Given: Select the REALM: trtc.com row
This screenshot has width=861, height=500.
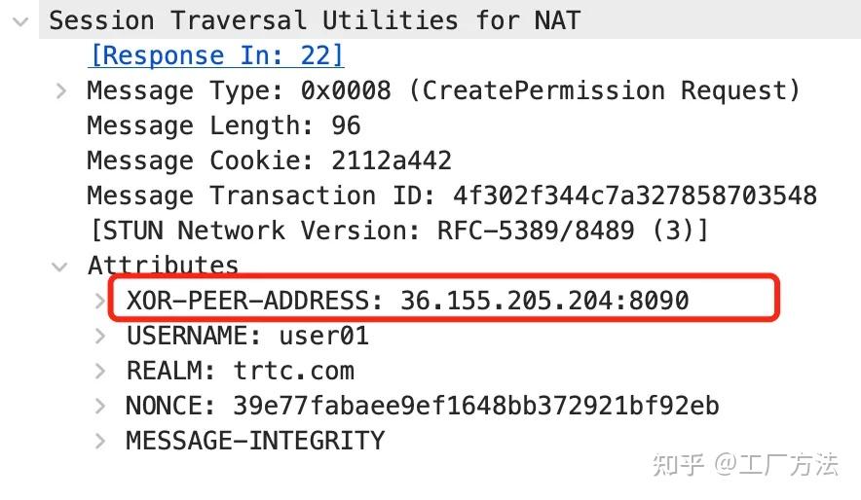Looking at the screenshot, I should (x=240, y=372).
